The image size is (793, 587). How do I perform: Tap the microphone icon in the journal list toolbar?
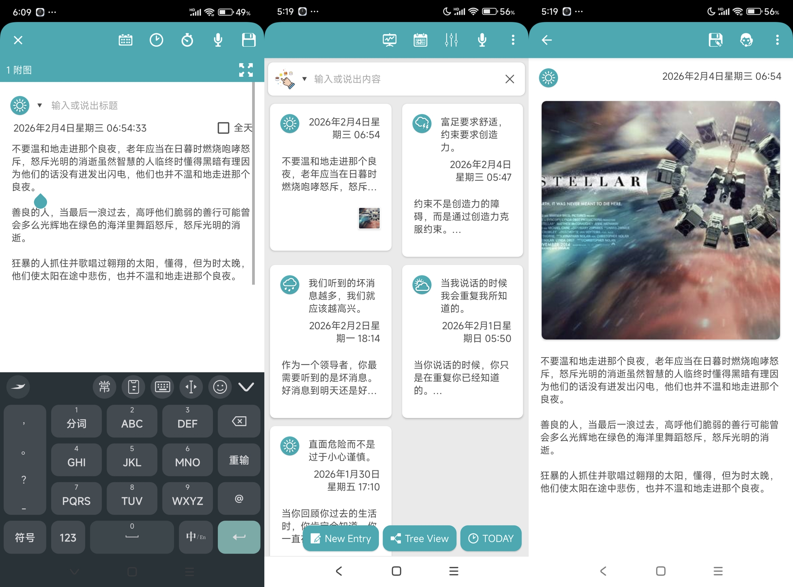pyautogui.click(x=482, y=40)
